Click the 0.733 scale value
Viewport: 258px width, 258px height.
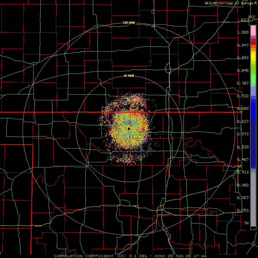pos(243,96)
